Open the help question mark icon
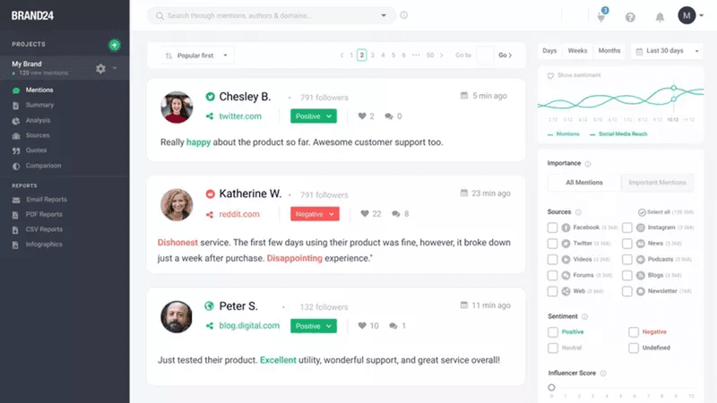This screenshot has width=717, height=403. click(630, 17)
